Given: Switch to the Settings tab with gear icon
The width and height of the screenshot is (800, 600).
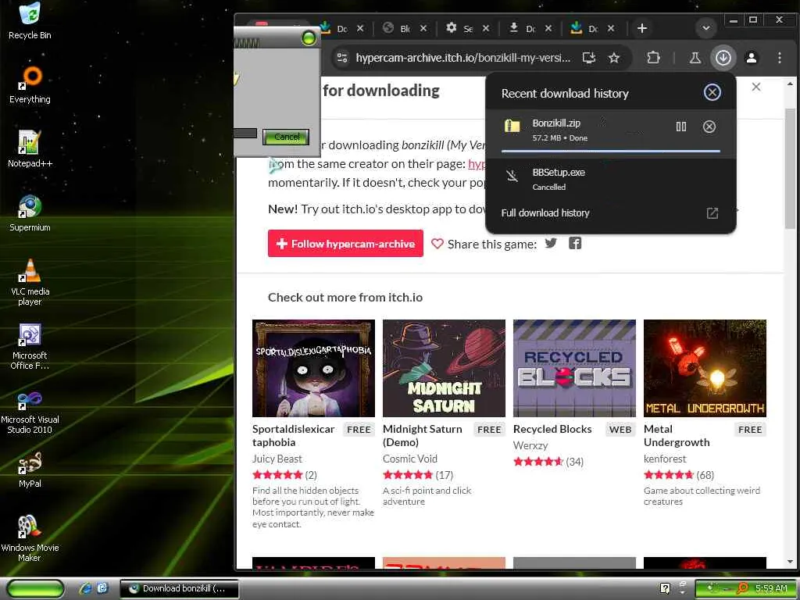Looking at the screenshot, I should coord(459,28).
